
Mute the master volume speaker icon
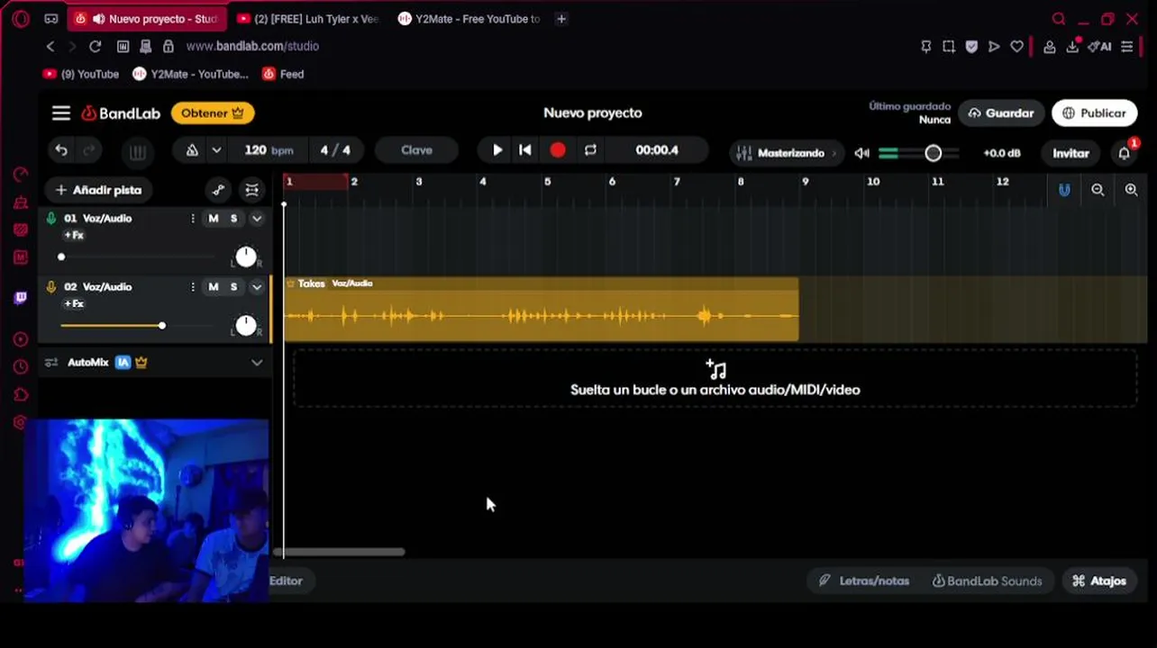[862, 153]
